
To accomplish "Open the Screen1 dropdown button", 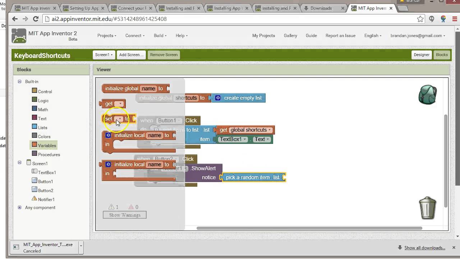I will point(104,55).
